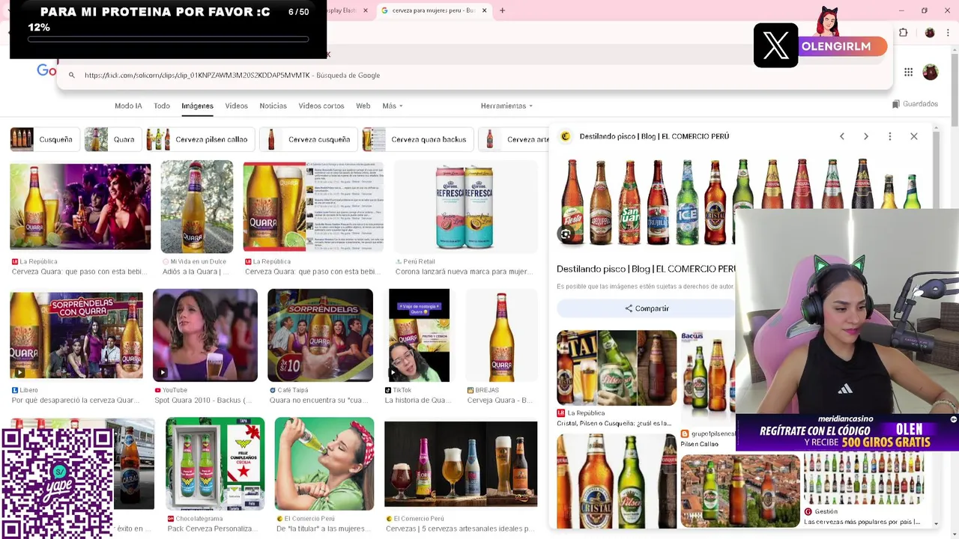Click the Chrome profile avatar in toolbar

tap(930, 32)
